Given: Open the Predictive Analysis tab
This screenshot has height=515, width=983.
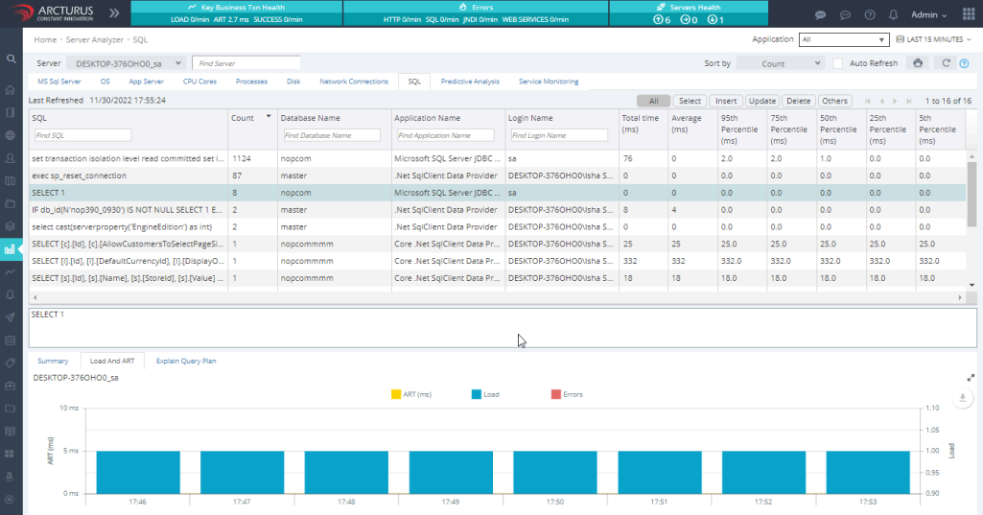Looking at the screenshot, I should coord(470,82).
